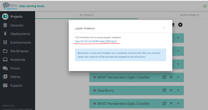Open the MNIST project directly above ClearBlurry
The width and height of the screenshot is (208, 110).
point(164,77)
